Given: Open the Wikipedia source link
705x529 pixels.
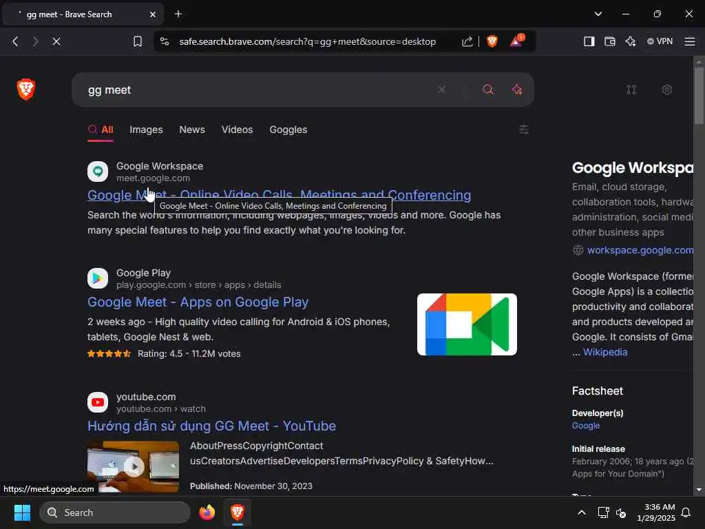Looking at the screenshot, I should click(x=605, y=352).
